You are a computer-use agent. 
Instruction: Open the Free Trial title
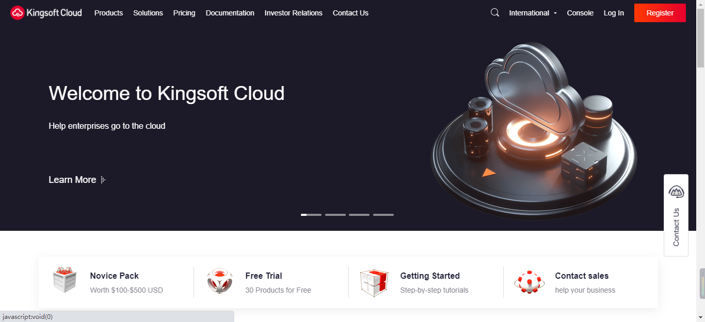pos(264,276)
